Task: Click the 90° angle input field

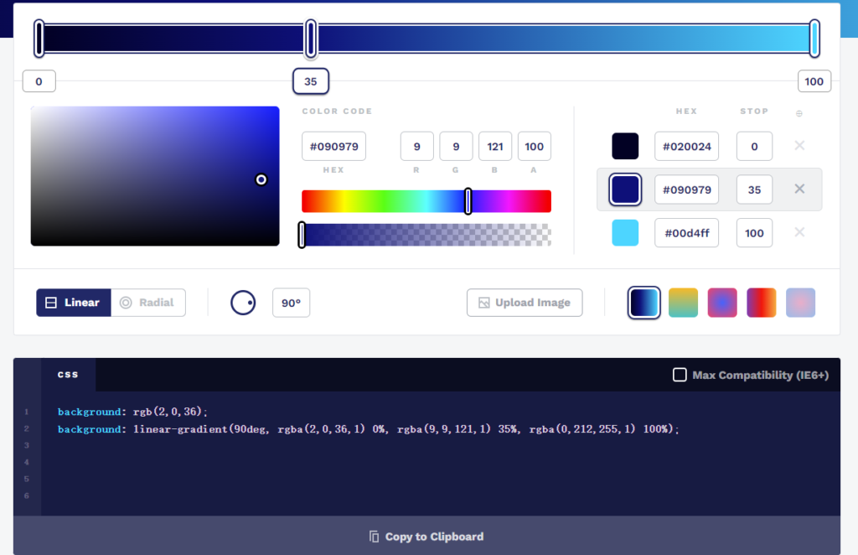Action: click(x=291, y=303)
